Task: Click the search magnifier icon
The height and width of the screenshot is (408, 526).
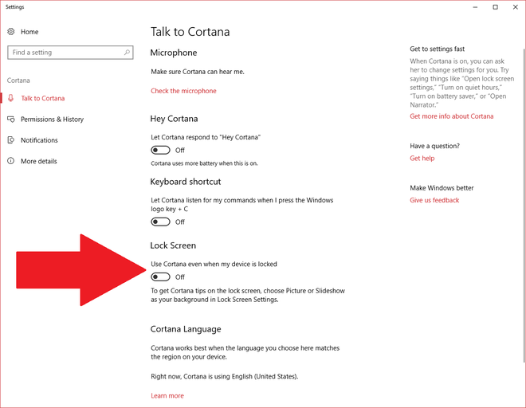Action: tap(127, 53)
